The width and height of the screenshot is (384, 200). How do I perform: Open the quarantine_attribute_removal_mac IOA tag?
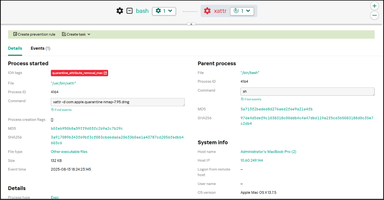point(79,73)
